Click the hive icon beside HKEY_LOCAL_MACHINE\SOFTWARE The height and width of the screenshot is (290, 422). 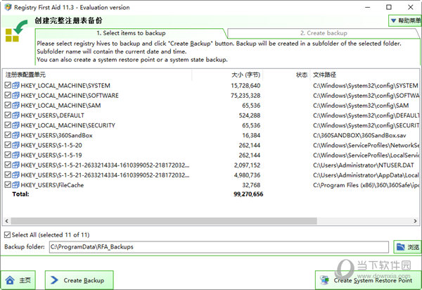[x=16, y=95]
